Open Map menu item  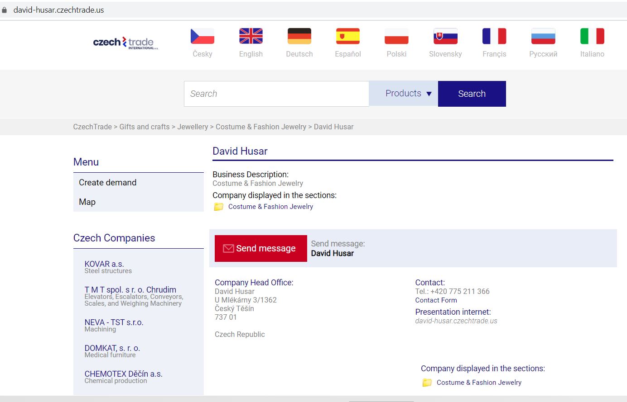pos(87,202)
